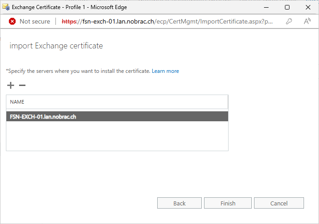
Task: Maximize the Exchange Certificate window
Action: (287, 7)
